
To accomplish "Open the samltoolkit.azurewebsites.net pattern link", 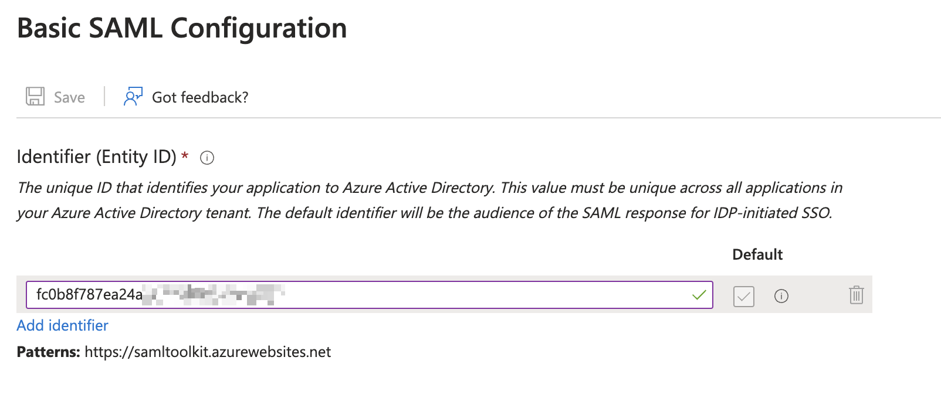I will 207,352.
